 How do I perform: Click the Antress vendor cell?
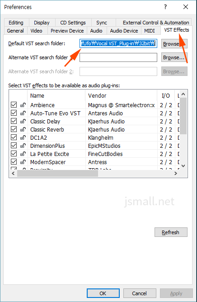click(x=98, y=162)
